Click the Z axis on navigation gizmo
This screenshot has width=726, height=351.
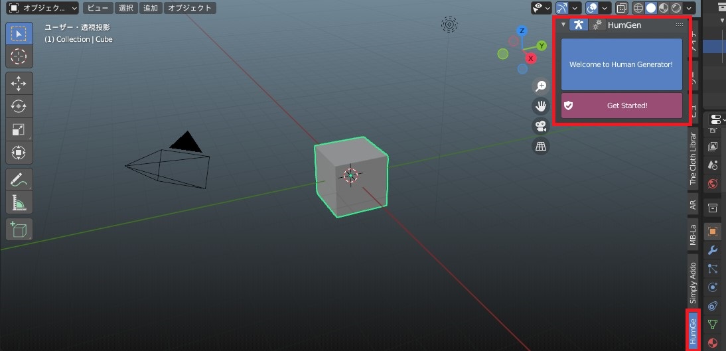pos(522,31)
